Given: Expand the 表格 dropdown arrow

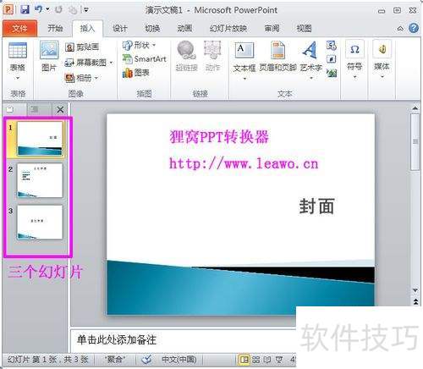Looking at the screenshot, I should [18, 78].
